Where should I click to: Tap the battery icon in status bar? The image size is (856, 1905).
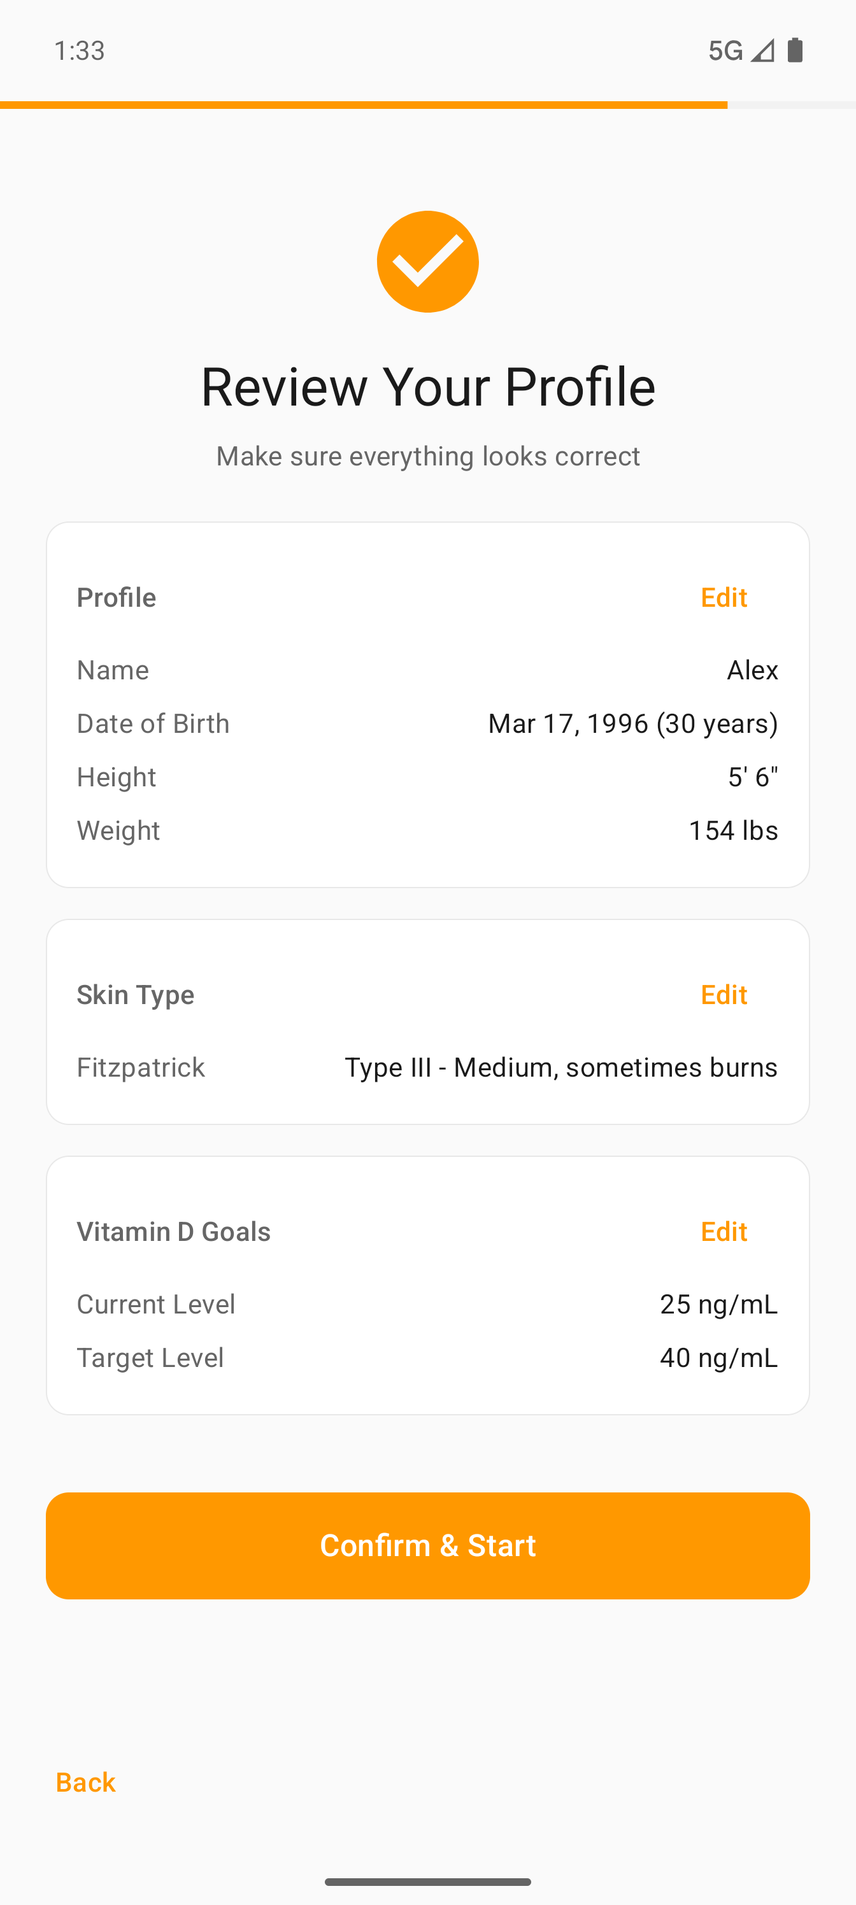(795, 50)
